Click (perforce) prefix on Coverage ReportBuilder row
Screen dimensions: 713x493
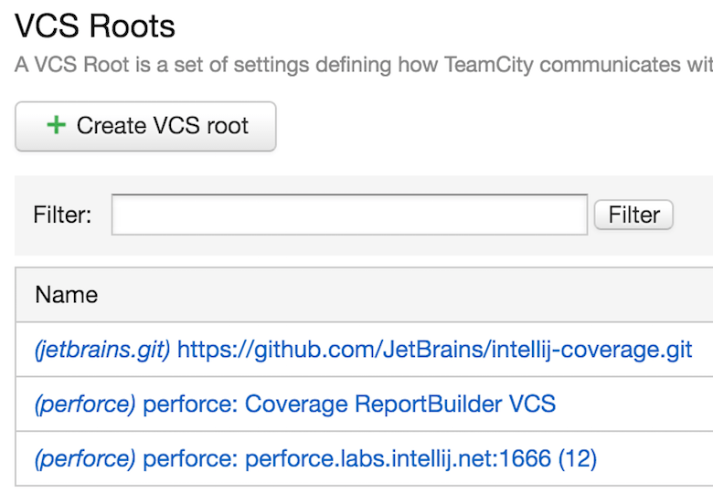[85, 404]
